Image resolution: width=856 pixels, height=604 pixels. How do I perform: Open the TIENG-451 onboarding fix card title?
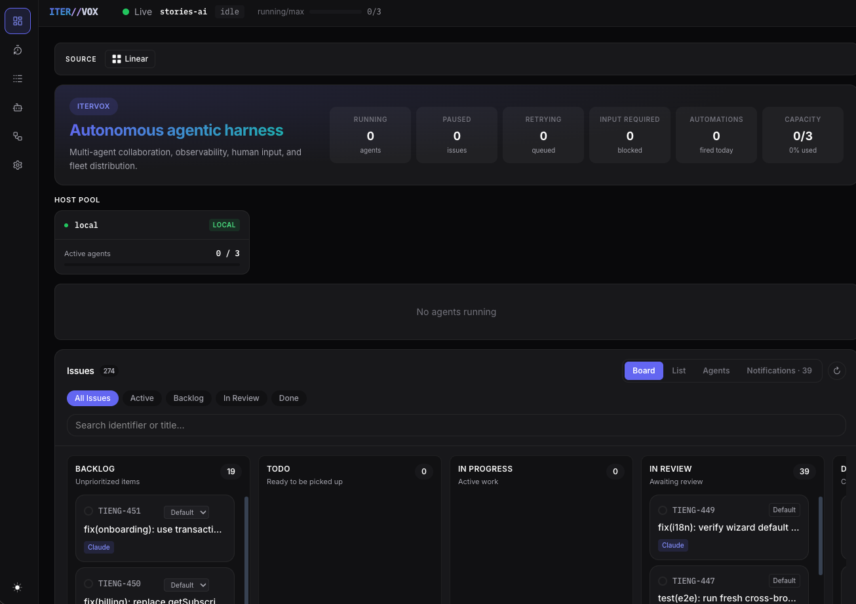tap(153, 529)
